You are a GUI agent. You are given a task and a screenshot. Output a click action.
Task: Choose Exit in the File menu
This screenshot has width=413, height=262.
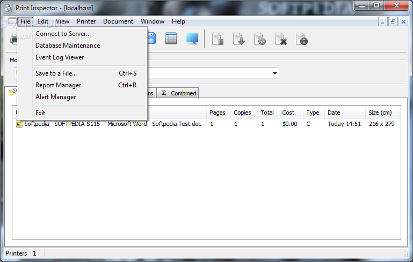[x=40, y=113]
